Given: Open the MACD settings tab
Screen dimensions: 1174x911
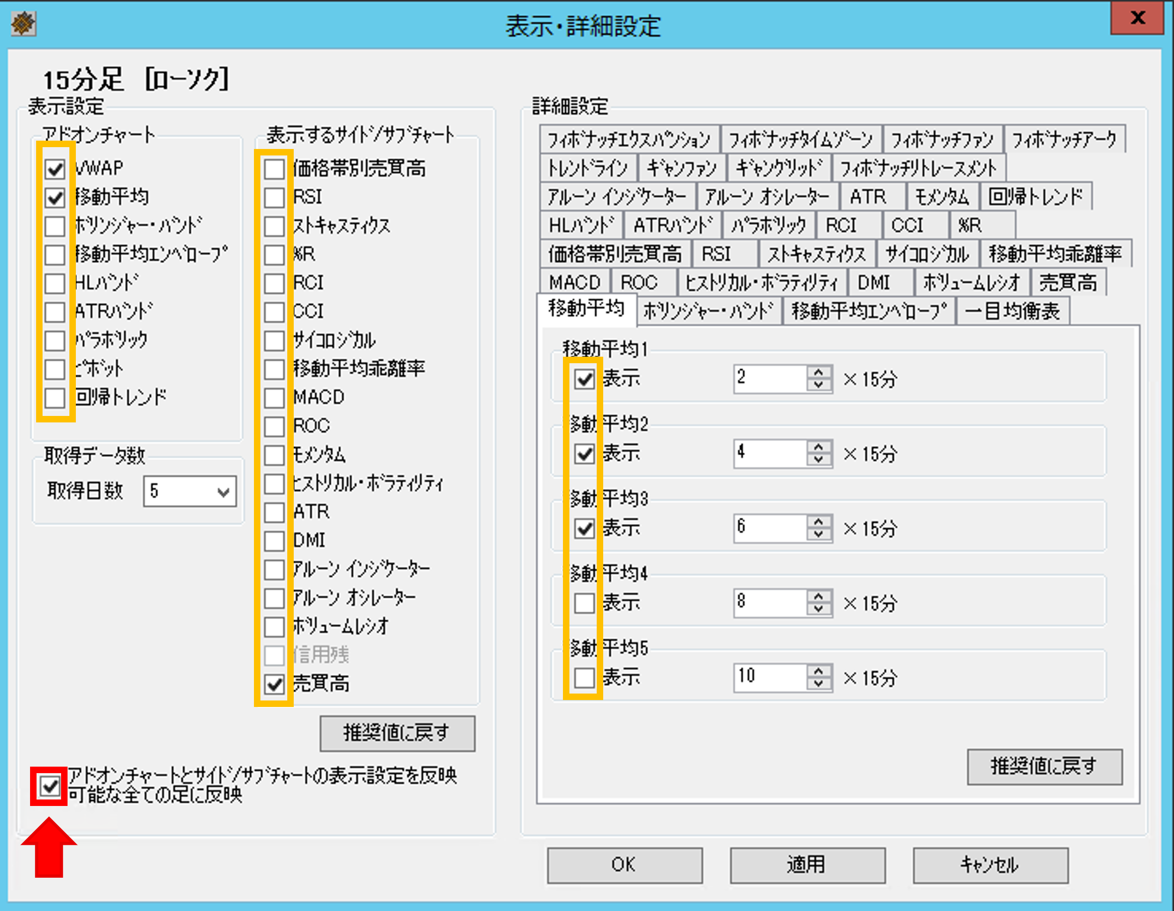Looking at the screenshot, I should coord(574,282).
